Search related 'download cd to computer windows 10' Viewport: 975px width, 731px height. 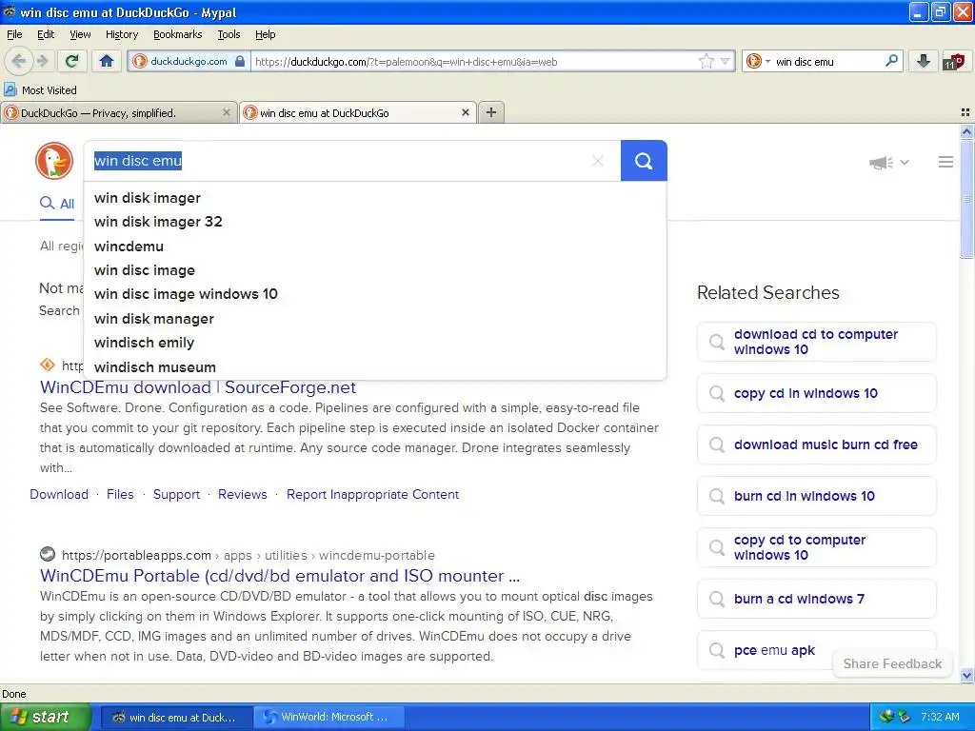coord(816,342)
